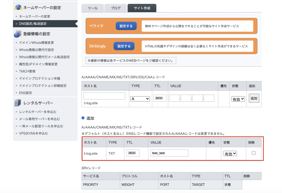The width and height of the screenshot is (282, 193).
Task: Open ドメインプロテクション申請
Action: pos(40,78)
